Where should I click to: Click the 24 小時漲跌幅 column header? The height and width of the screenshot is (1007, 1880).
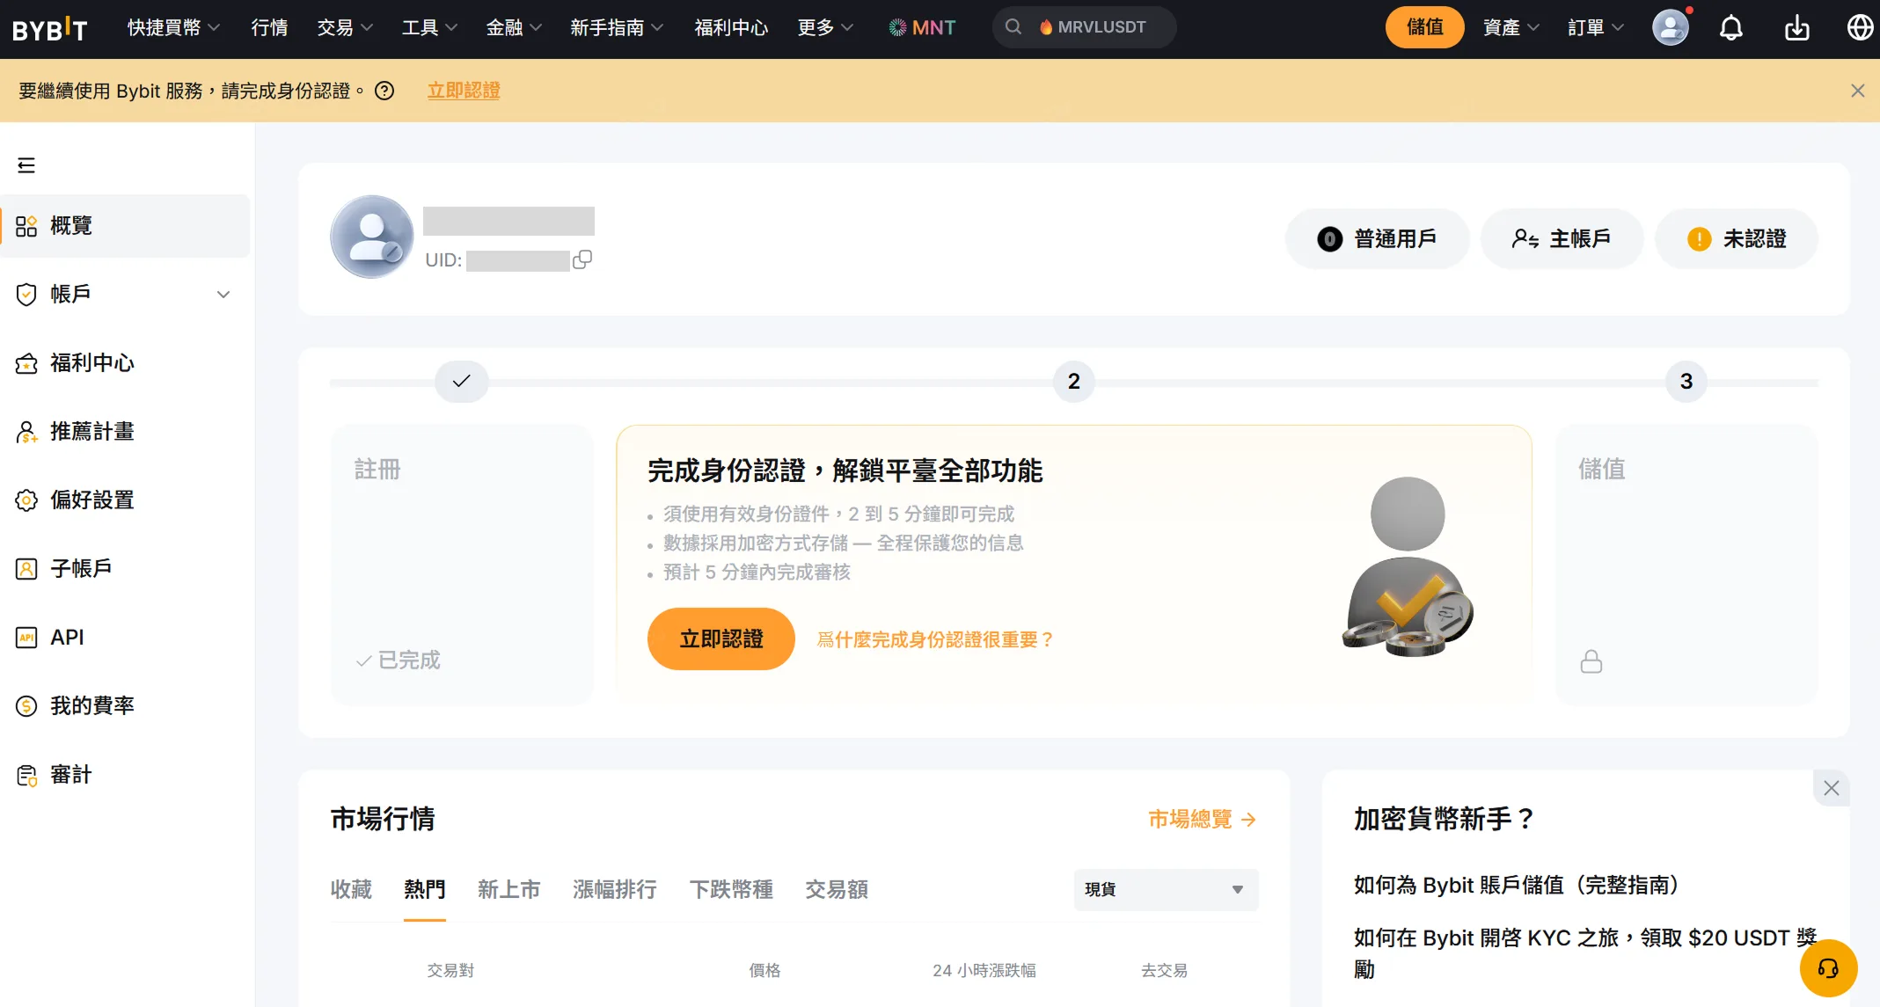(x=984, y=970)
